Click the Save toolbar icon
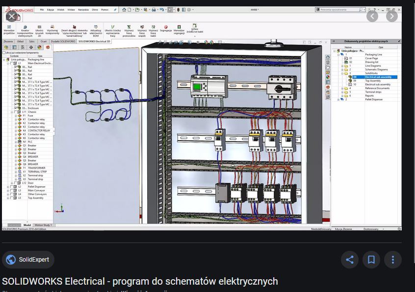Image resolution: width=415 pixels, height=292 pixels. pyautogui.click(x=145, y=10)
